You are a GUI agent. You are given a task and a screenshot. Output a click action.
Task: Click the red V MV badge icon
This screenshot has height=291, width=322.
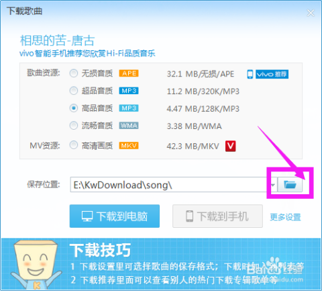click(x=230, y=146)
